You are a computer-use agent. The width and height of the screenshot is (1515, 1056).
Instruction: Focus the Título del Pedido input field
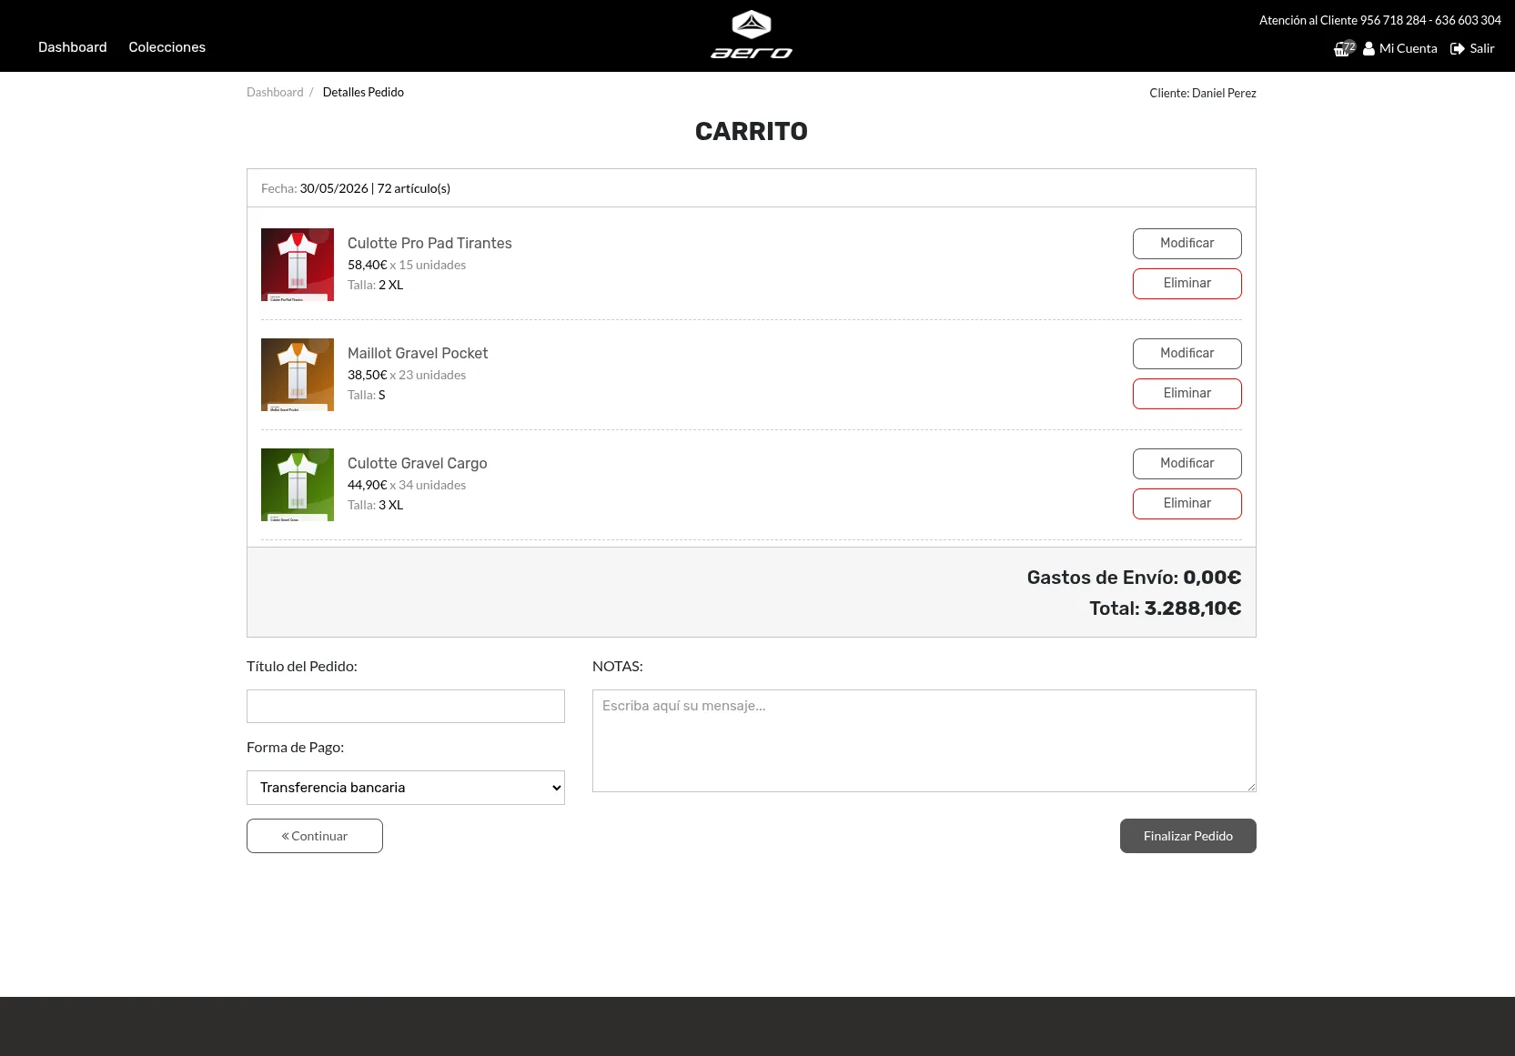[x=406, y=707]
